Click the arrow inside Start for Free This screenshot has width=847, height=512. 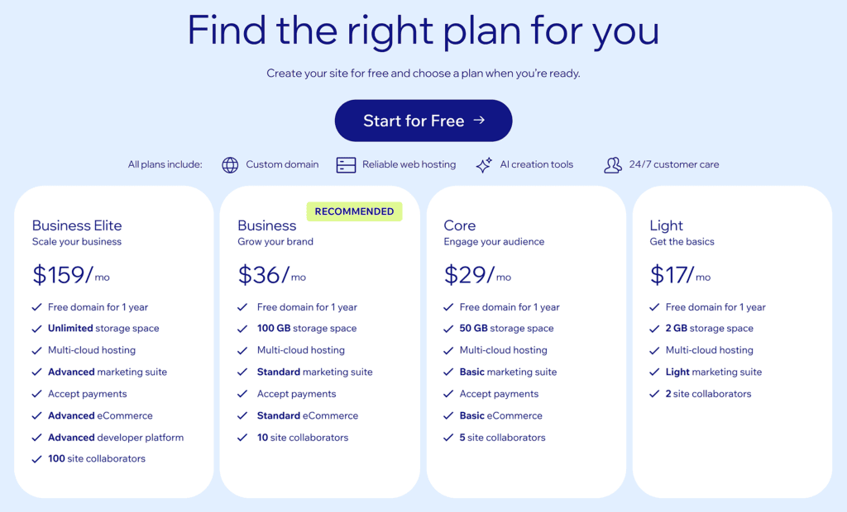(479, 121)
